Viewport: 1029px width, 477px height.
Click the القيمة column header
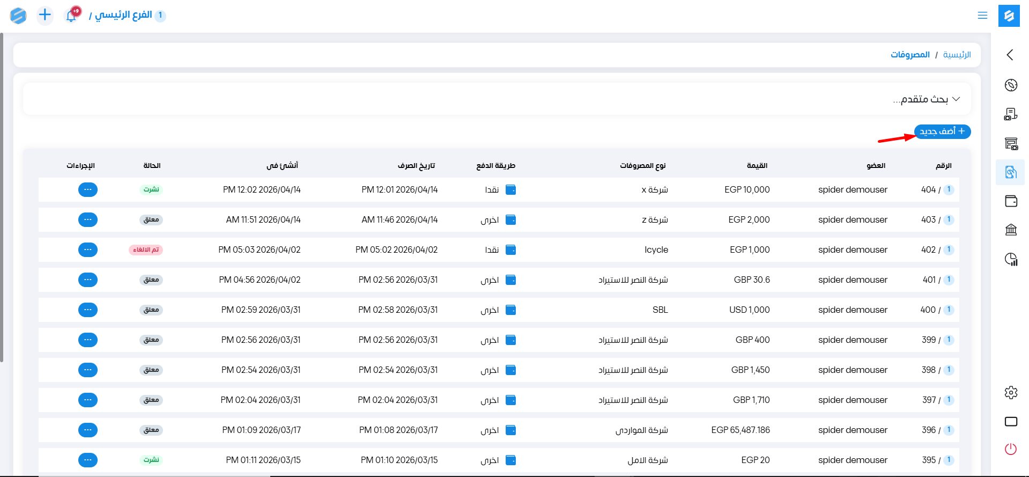point(757,166)
